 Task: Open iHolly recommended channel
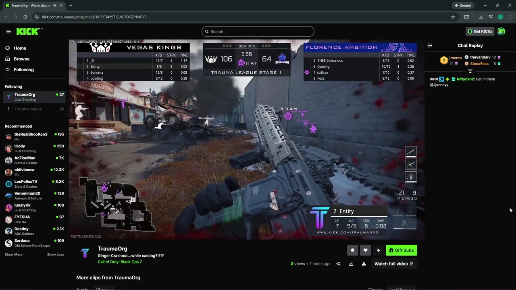(x=34, y=148)
